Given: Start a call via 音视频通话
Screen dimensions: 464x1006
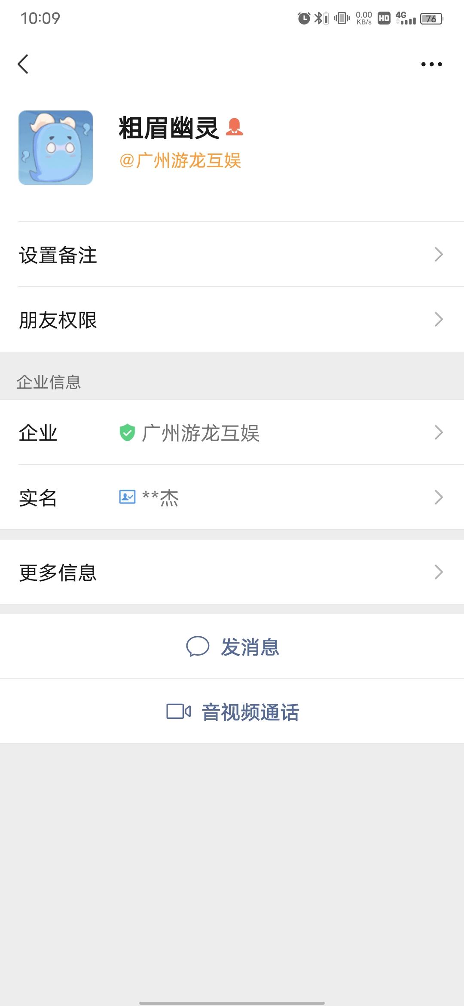Looking at the screenshot, I should [250, 712].
